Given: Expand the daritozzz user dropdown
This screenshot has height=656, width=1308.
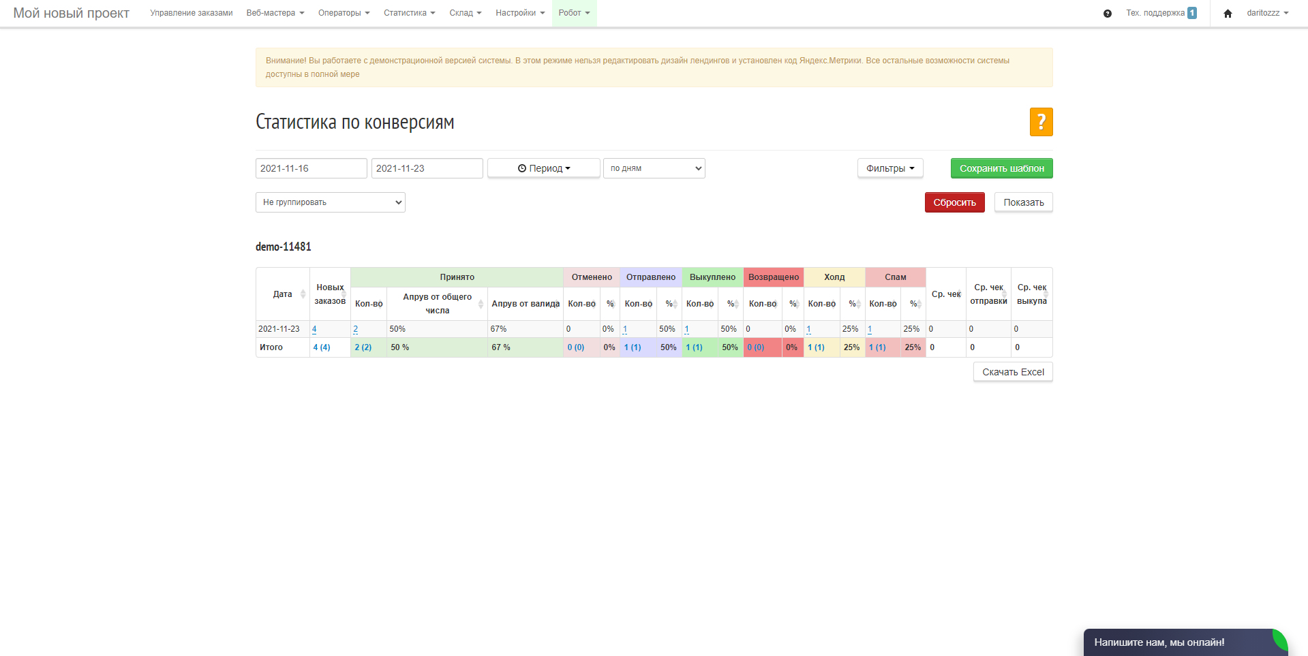Looking at the screenshot, I should (1268, 13).
